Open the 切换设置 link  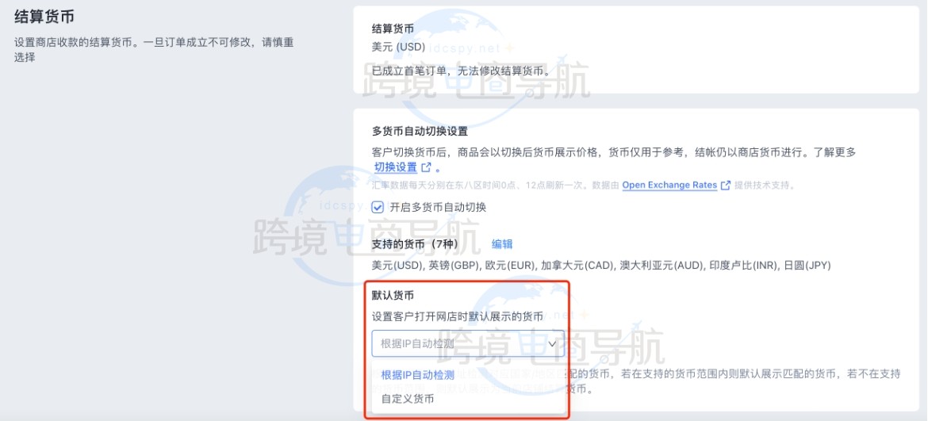click(x=396, y=167)
